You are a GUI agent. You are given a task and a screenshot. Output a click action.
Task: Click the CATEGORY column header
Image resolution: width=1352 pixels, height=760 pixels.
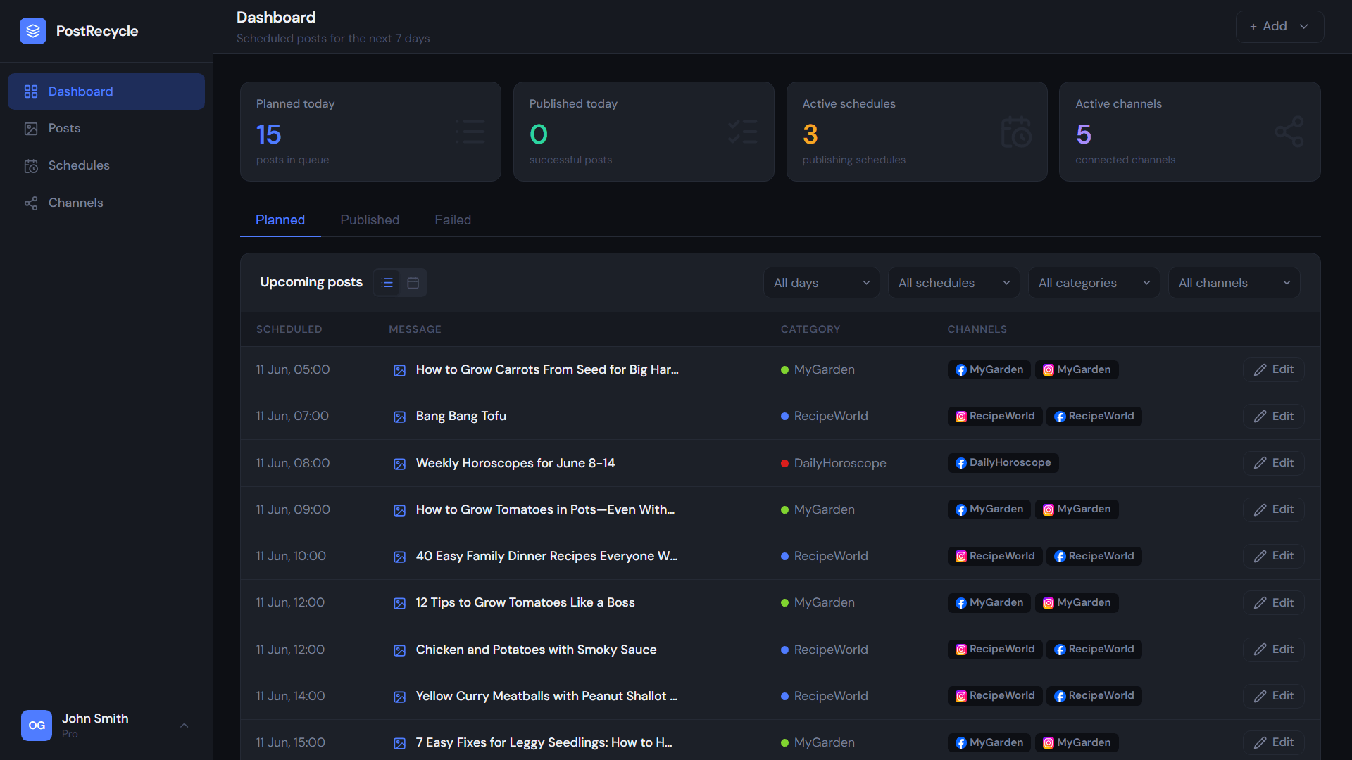point(810,329)
